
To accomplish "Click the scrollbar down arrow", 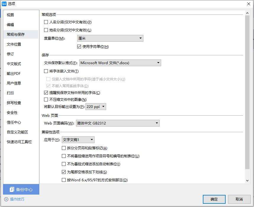I will coord(247,180).
